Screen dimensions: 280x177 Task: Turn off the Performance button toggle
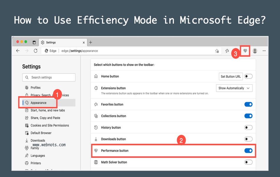[248, 150]
